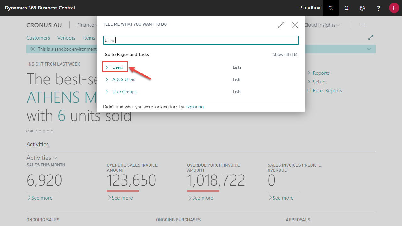The image size is (402, 226).
Task: Open the user account avatar F
Action: pyautogui.click(x=394, y=8)
